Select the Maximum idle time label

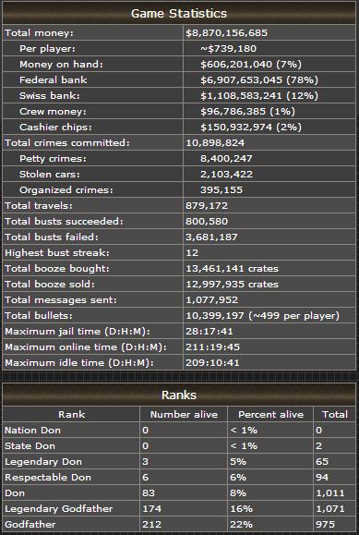78,363
